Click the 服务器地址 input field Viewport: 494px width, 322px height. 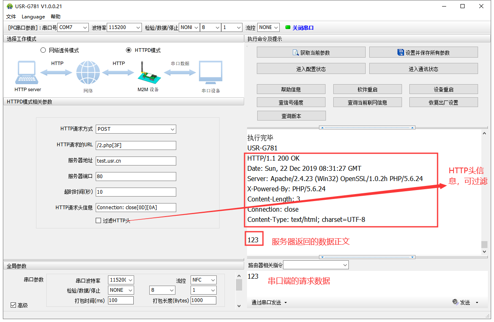(x=136, y=161)
